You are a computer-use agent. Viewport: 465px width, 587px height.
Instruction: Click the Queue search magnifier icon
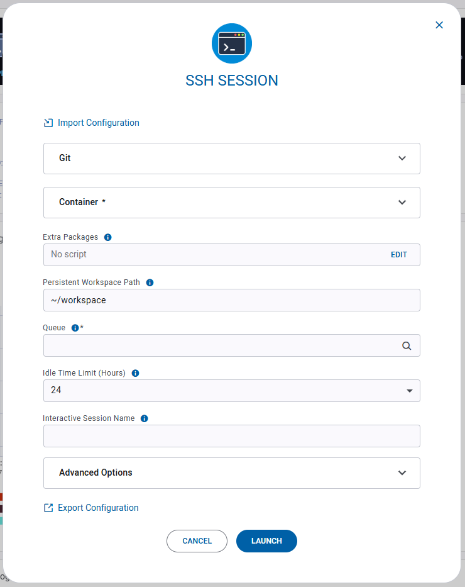pos(407,345)
